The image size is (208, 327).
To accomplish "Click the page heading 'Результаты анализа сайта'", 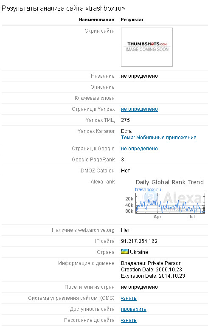I will pyautogui.click(x=43, y=8).
